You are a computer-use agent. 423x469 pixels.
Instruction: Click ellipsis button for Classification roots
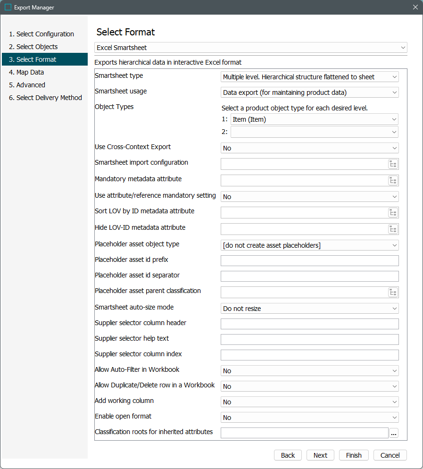coord(393,433)
